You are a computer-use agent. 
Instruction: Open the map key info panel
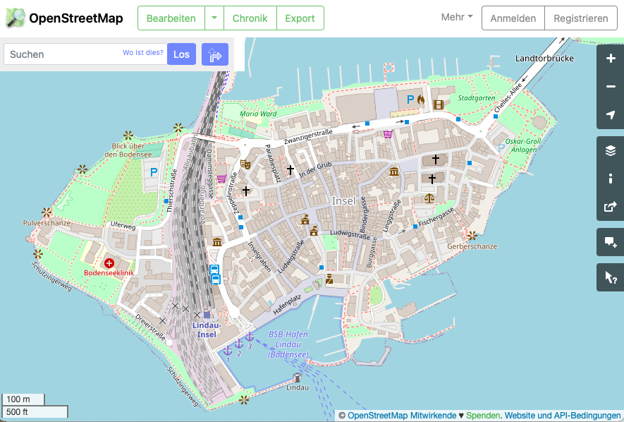[611, 179]
